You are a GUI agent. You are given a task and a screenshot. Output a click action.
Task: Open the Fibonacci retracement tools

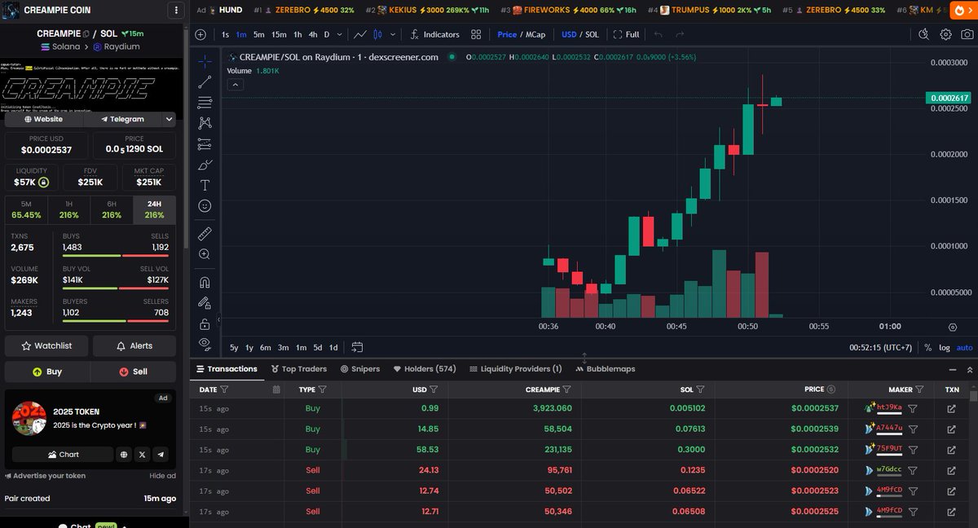click(205, 102)
